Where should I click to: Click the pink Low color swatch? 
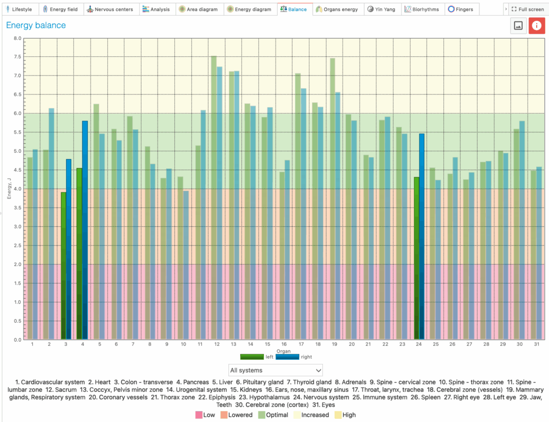[x=199, y=414]
